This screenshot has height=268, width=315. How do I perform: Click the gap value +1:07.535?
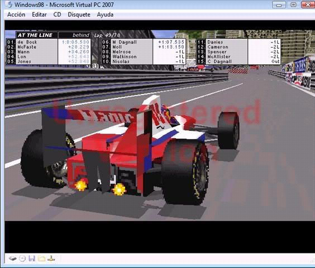tap(171, 42)
